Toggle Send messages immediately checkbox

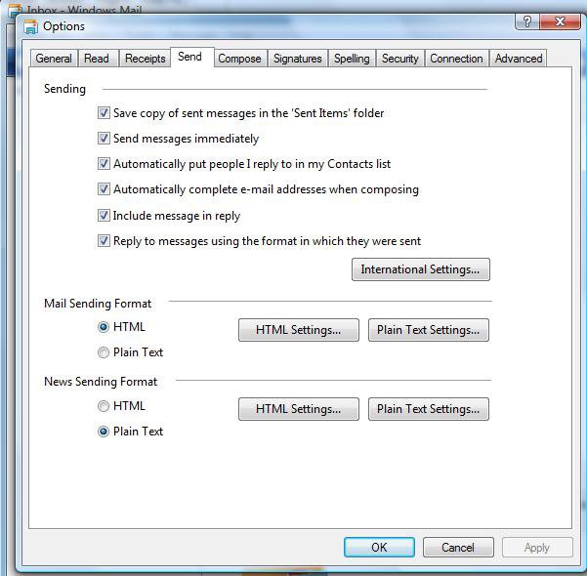pos(104,138)
